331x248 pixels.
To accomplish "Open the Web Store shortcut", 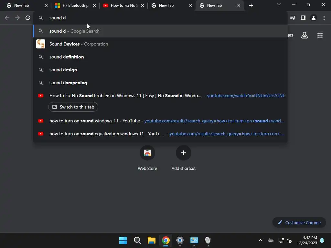I will (147, 158).
